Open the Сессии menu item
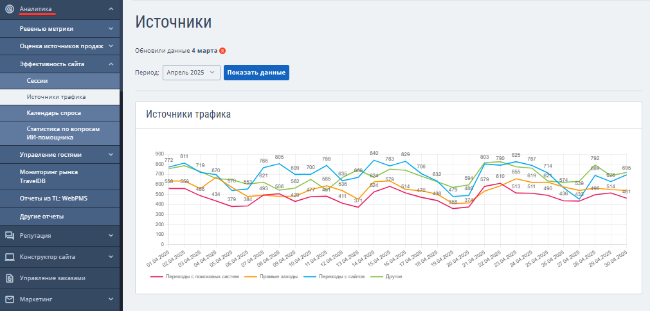The height and width of the screenshot is (311, 650). (x=60, y=81)
